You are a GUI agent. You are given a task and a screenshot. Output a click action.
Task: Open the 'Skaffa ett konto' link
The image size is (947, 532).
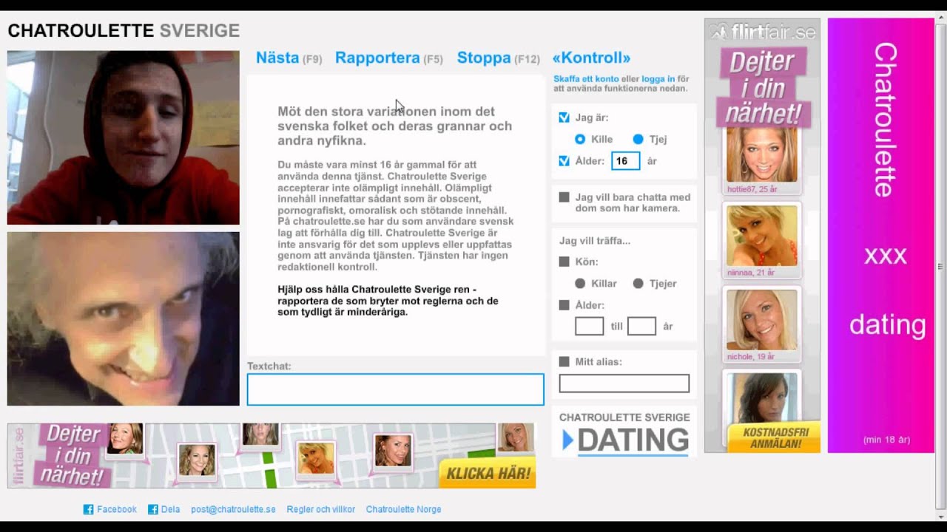(x=586, y=78)
